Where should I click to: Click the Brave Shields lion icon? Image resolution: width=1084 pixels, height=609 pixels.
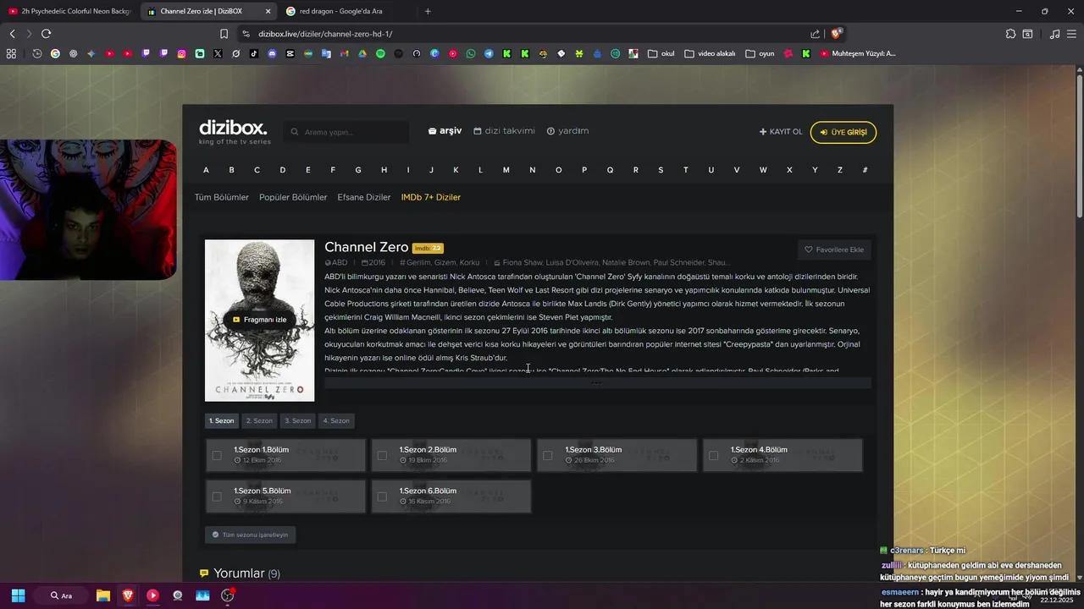837,34
